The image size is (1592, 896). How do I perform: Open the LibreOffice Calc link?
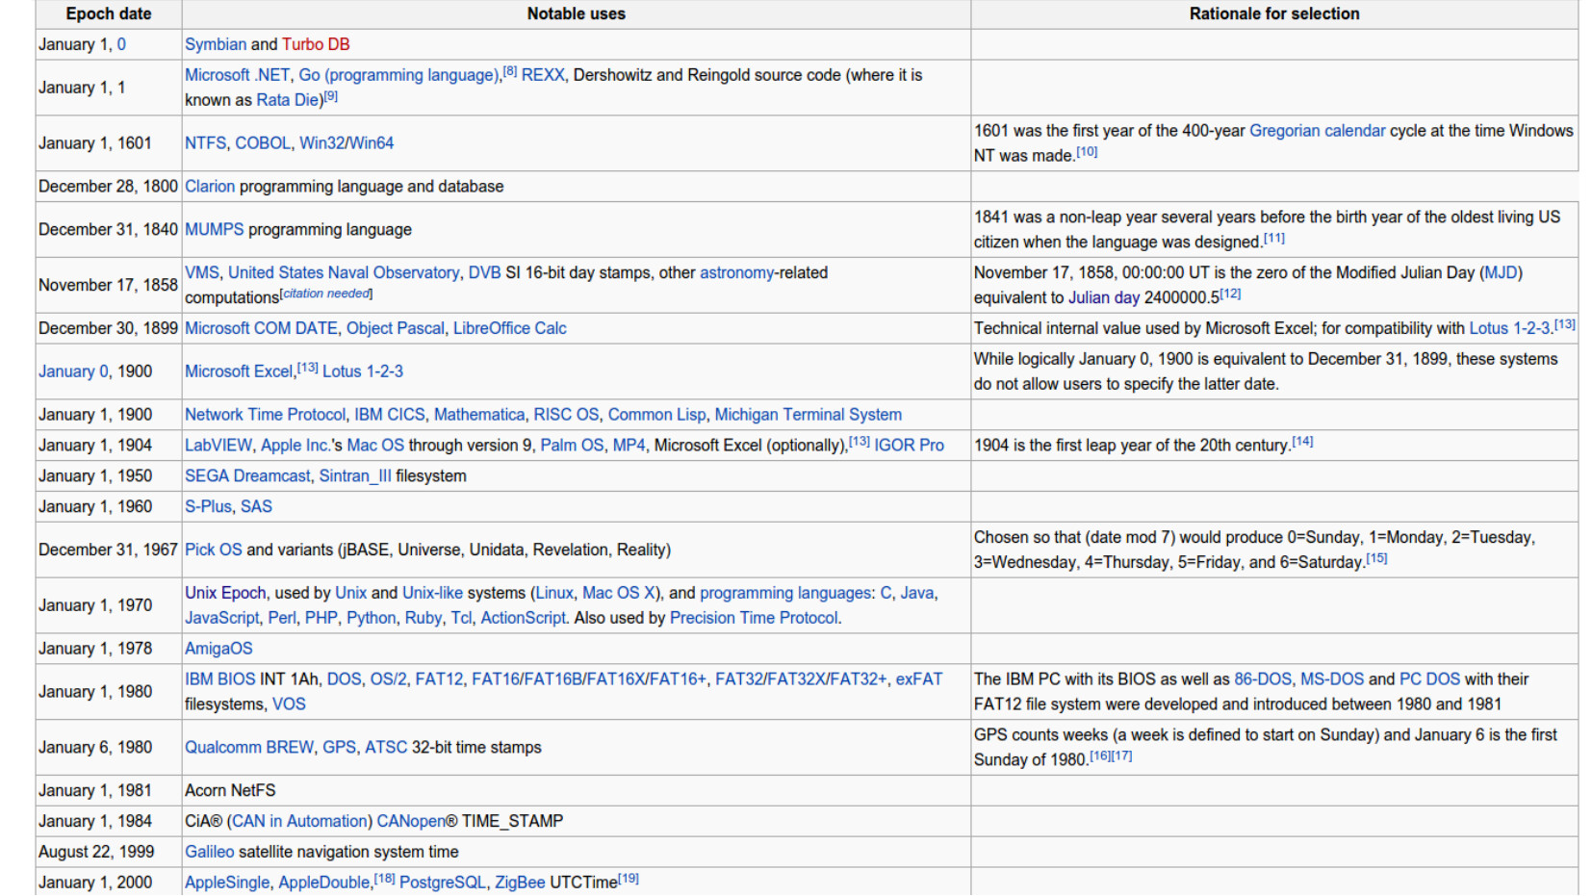click(510, 329)
